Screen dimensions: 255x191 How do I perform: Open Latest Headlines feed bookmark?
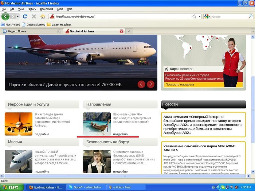click(59, 25)
